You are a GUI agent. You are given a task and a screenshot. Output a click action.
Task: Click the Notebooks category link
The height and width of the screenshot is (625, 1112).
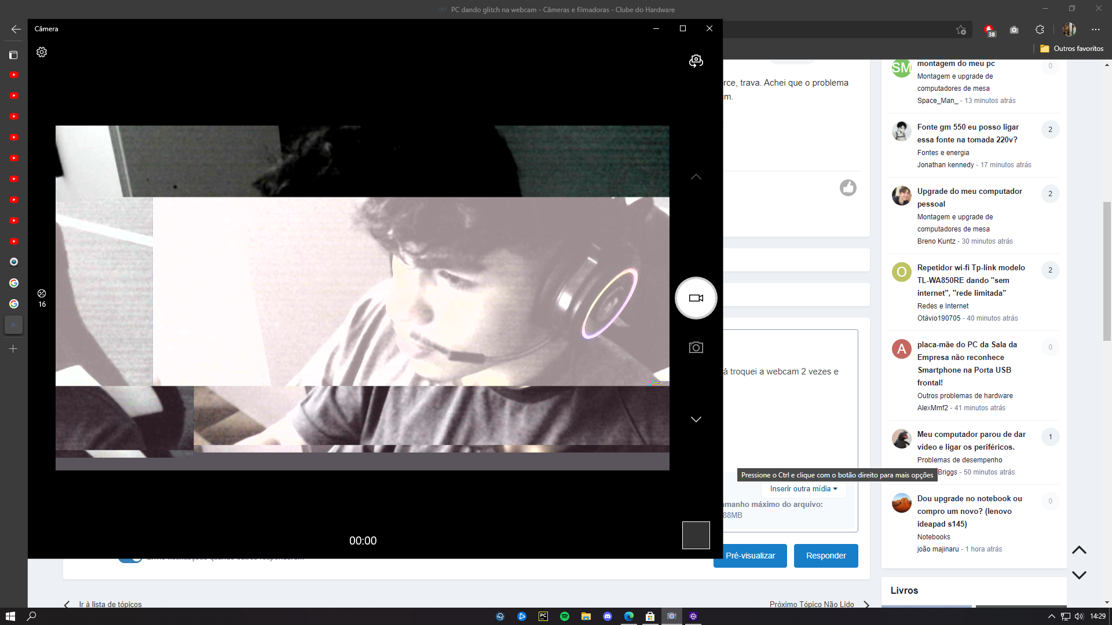[934, 537]
